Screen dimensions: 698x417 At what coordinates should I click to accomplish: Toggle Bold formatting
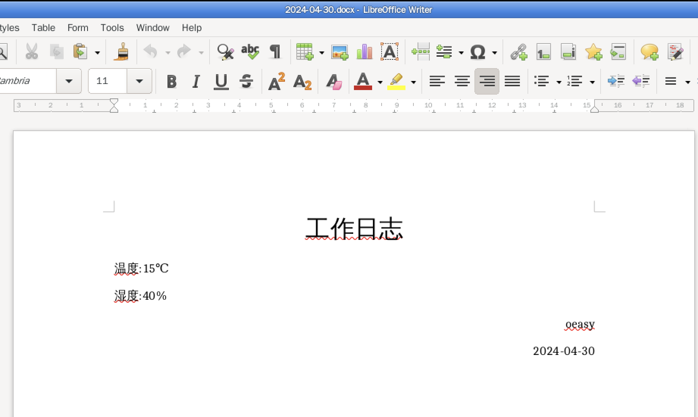pos(172,81)
